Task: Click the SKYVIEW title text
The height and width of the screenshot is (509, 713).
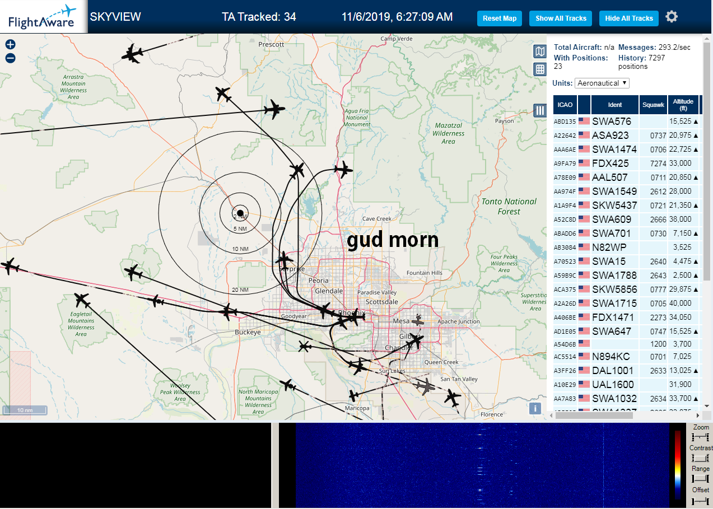Action: coord(115,17)
